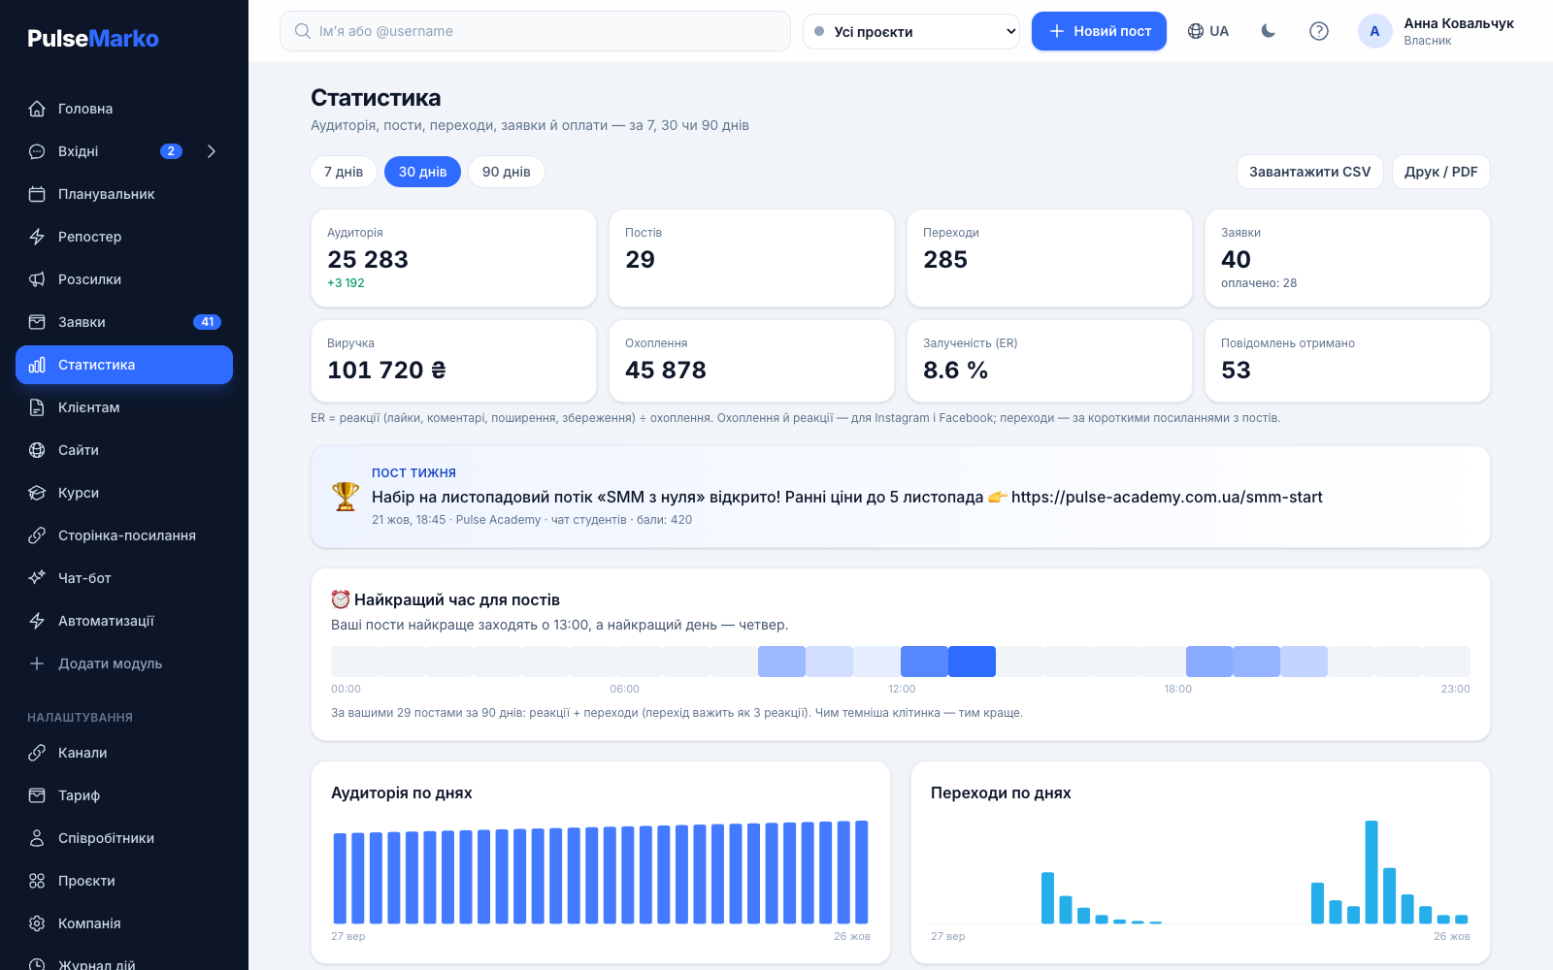Click the user avatar A
Screen dimensions: 1553x970
pos(1374,31)
